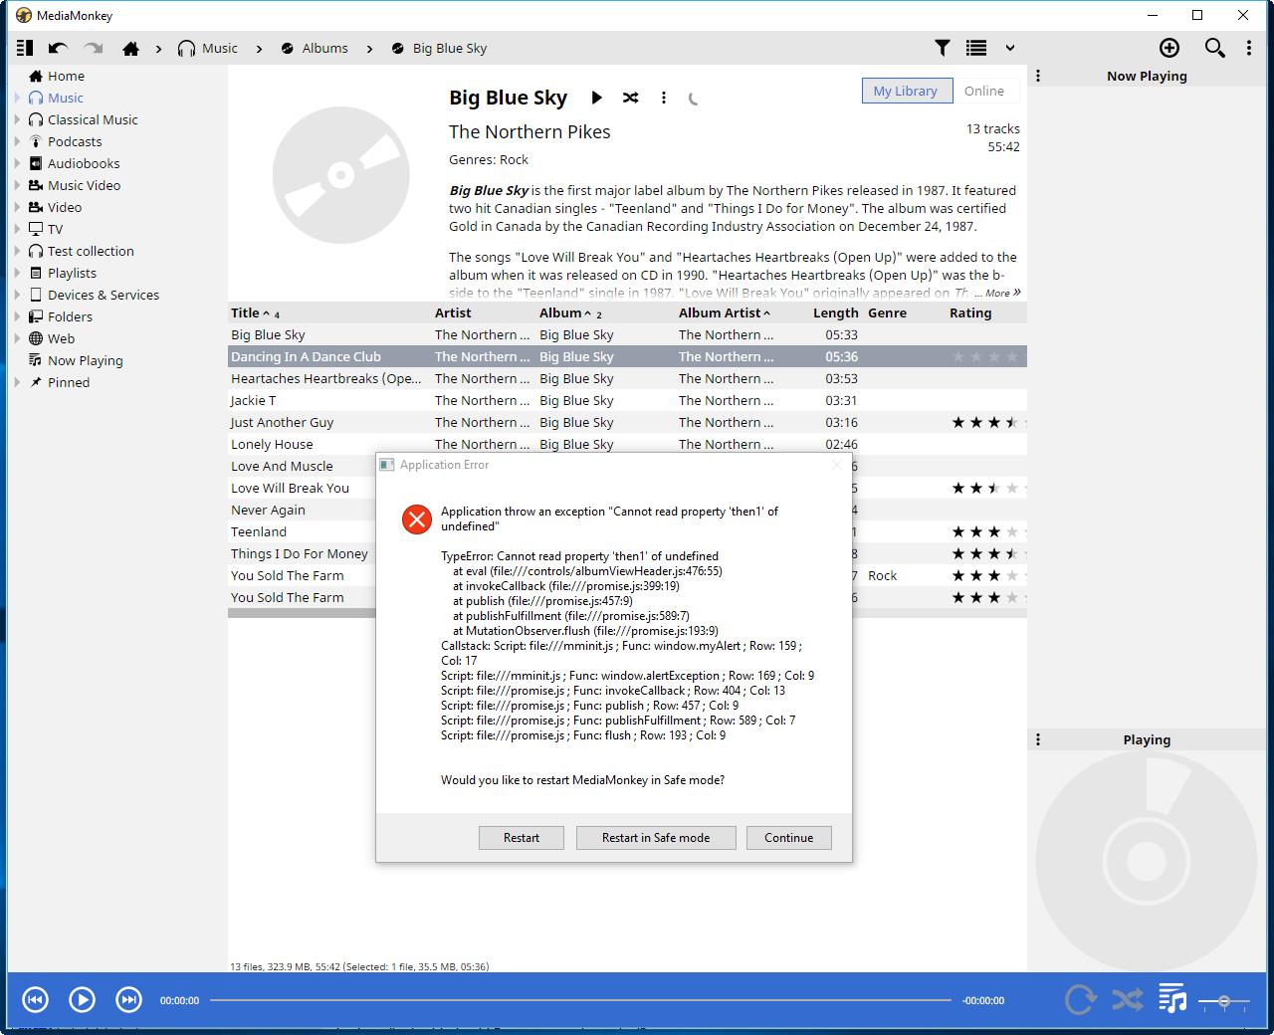Toggle repeat in the player bar
The height and width of the screenshot is (1035, 1274).
pos(1080,999)
